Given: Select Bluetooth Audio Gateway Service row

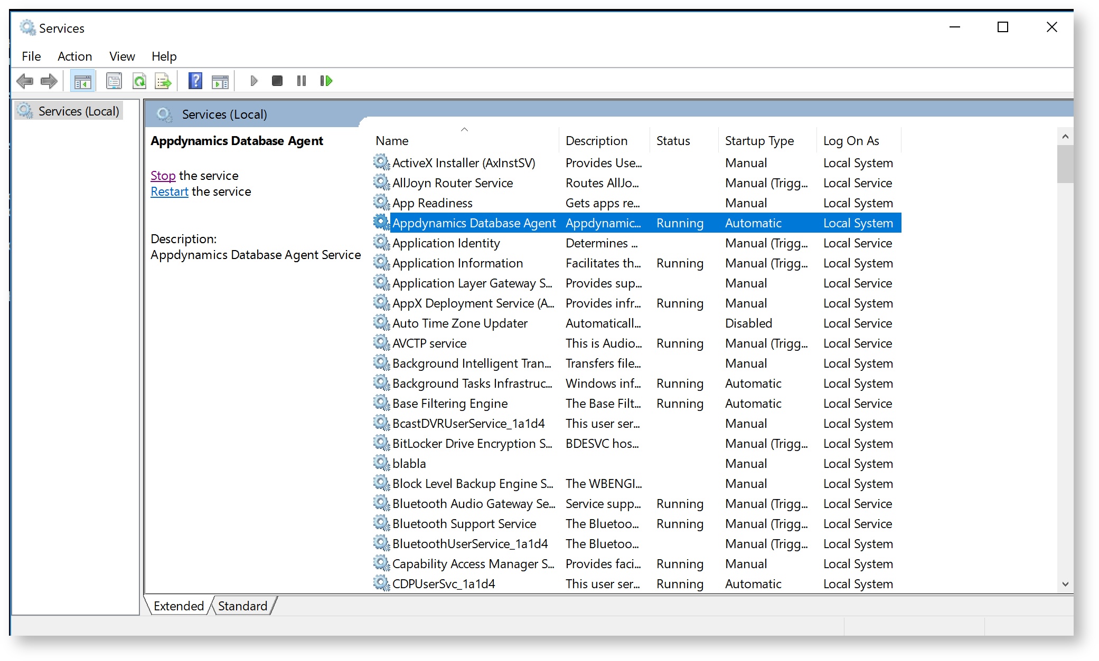Looking at the screenshot, I should coord(636,504).
